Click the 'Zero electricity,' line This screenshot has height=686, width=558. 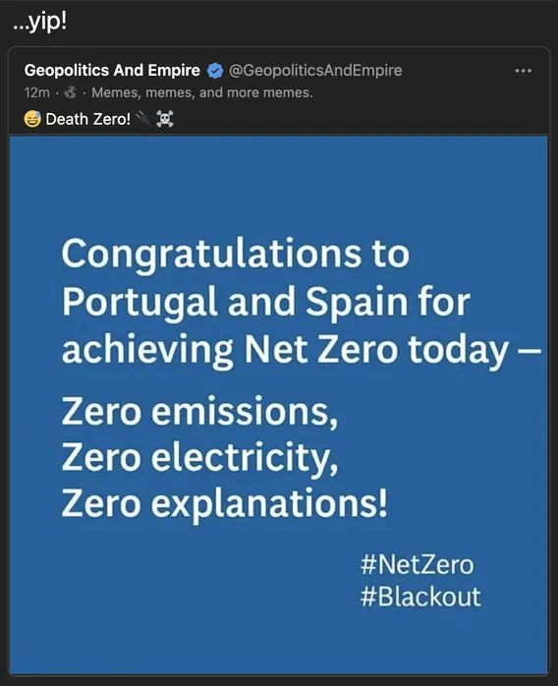[199, 459]
